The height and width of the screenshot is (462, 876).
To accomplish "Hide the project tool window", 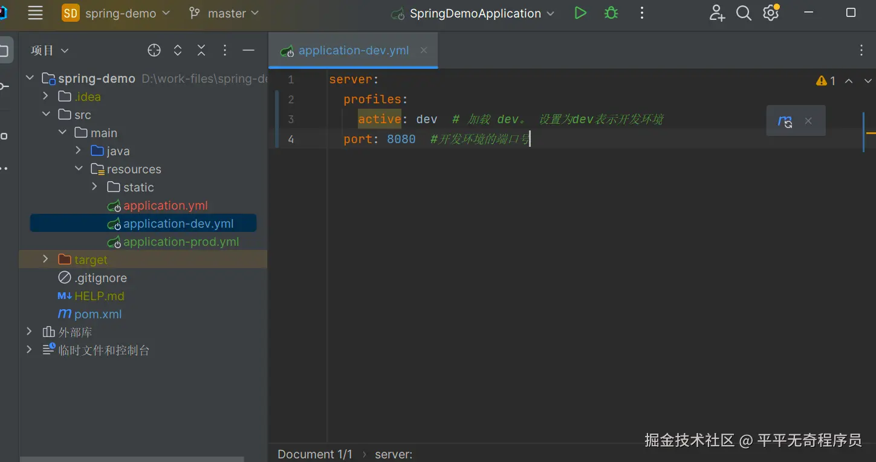I will pos(248,51).
